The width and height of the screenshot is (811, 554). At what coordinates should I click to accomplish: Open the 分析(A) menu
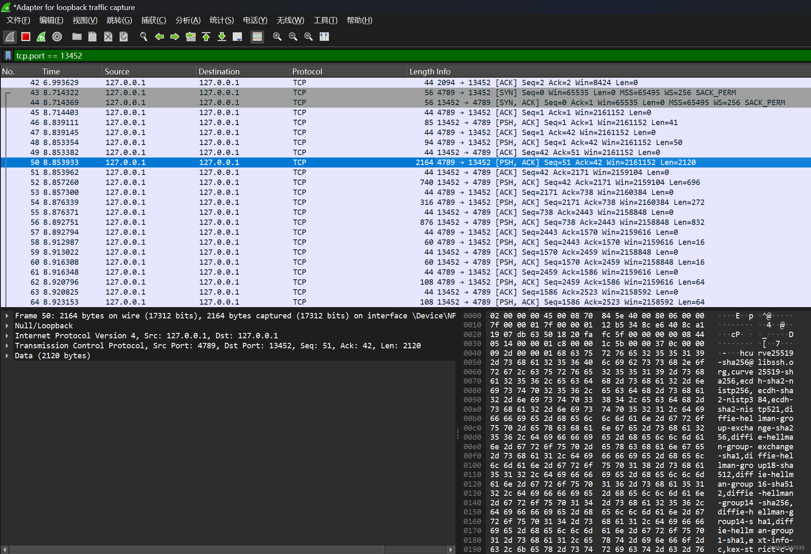click(x=188, y=20)
